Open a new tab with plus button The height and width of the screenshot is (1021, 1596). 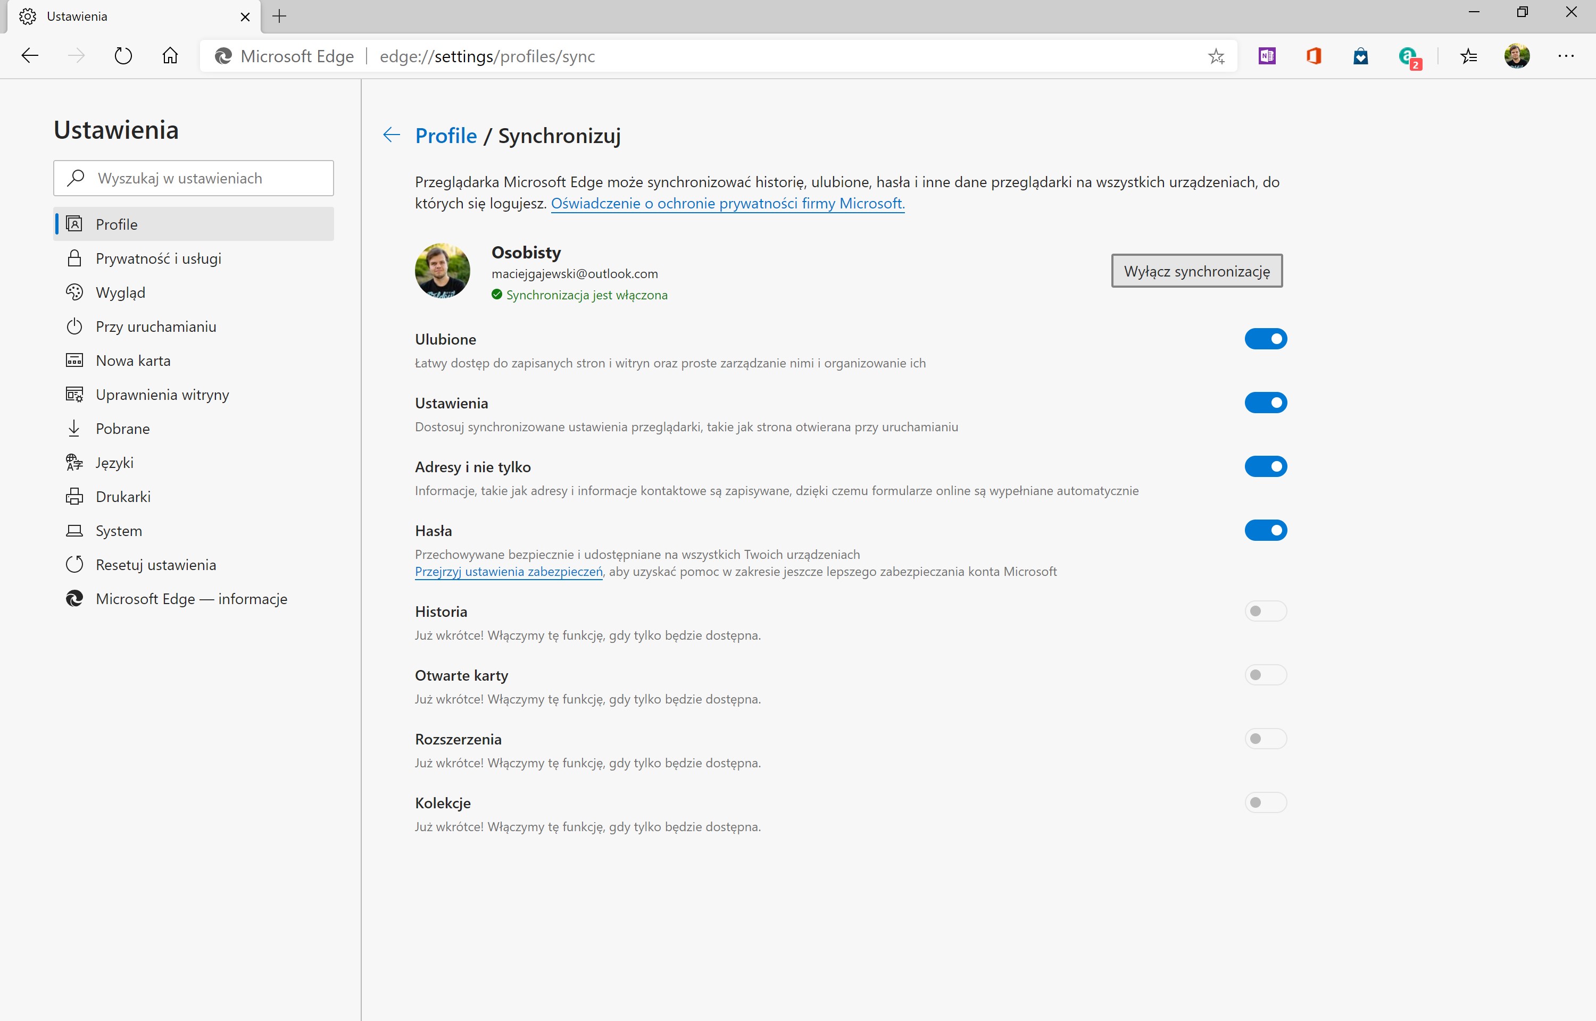279,16
